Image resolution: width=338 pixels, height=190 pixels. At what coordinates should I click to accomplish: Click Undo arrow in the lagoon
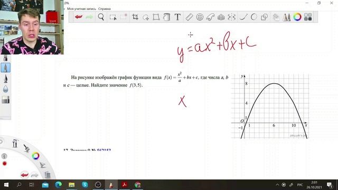coord(25,175)
